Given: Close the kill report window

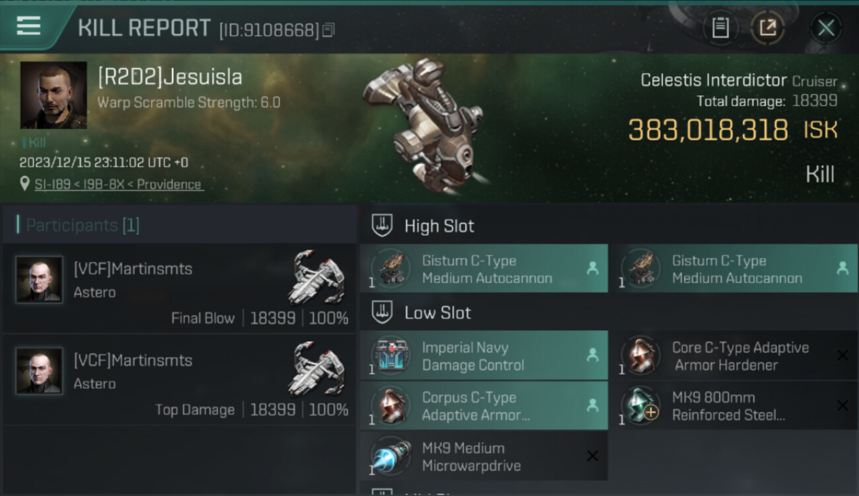Looking at the screenshot, I should pyautogui.click(x=826, y=28).
